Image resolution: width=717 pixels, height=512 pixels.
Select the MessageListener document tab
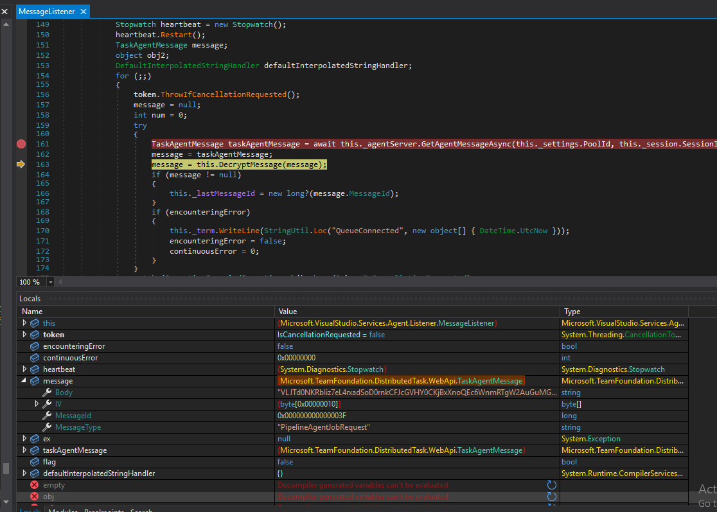coord(46,12)
